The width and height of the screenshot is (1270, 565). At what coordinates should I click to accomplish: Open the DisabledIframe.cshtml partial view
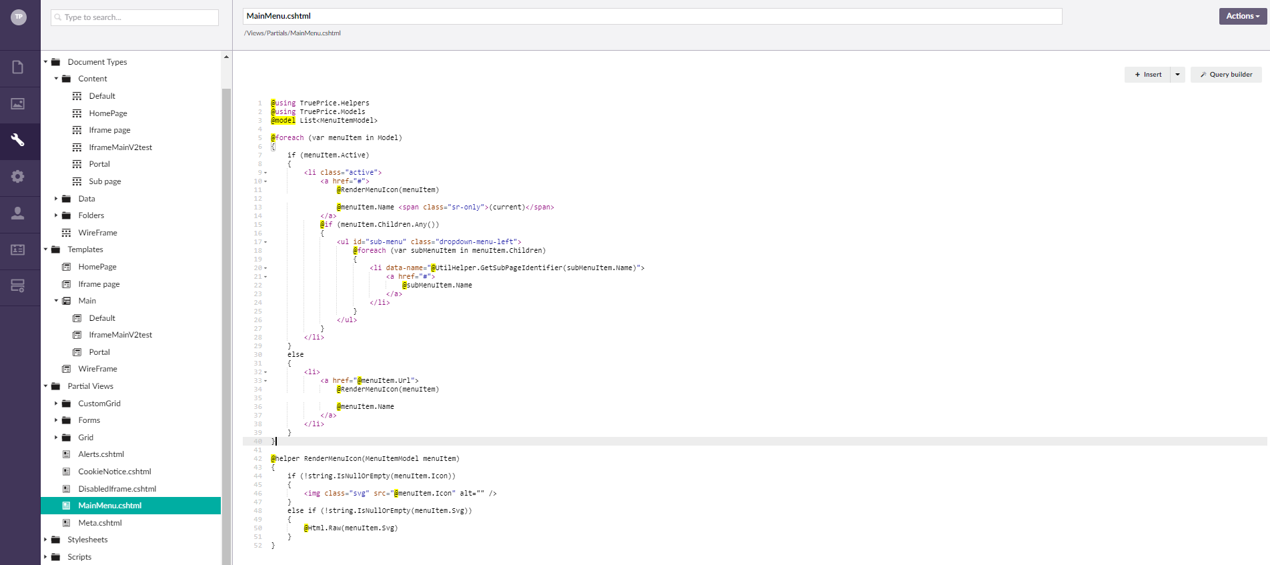coord(117,489)
